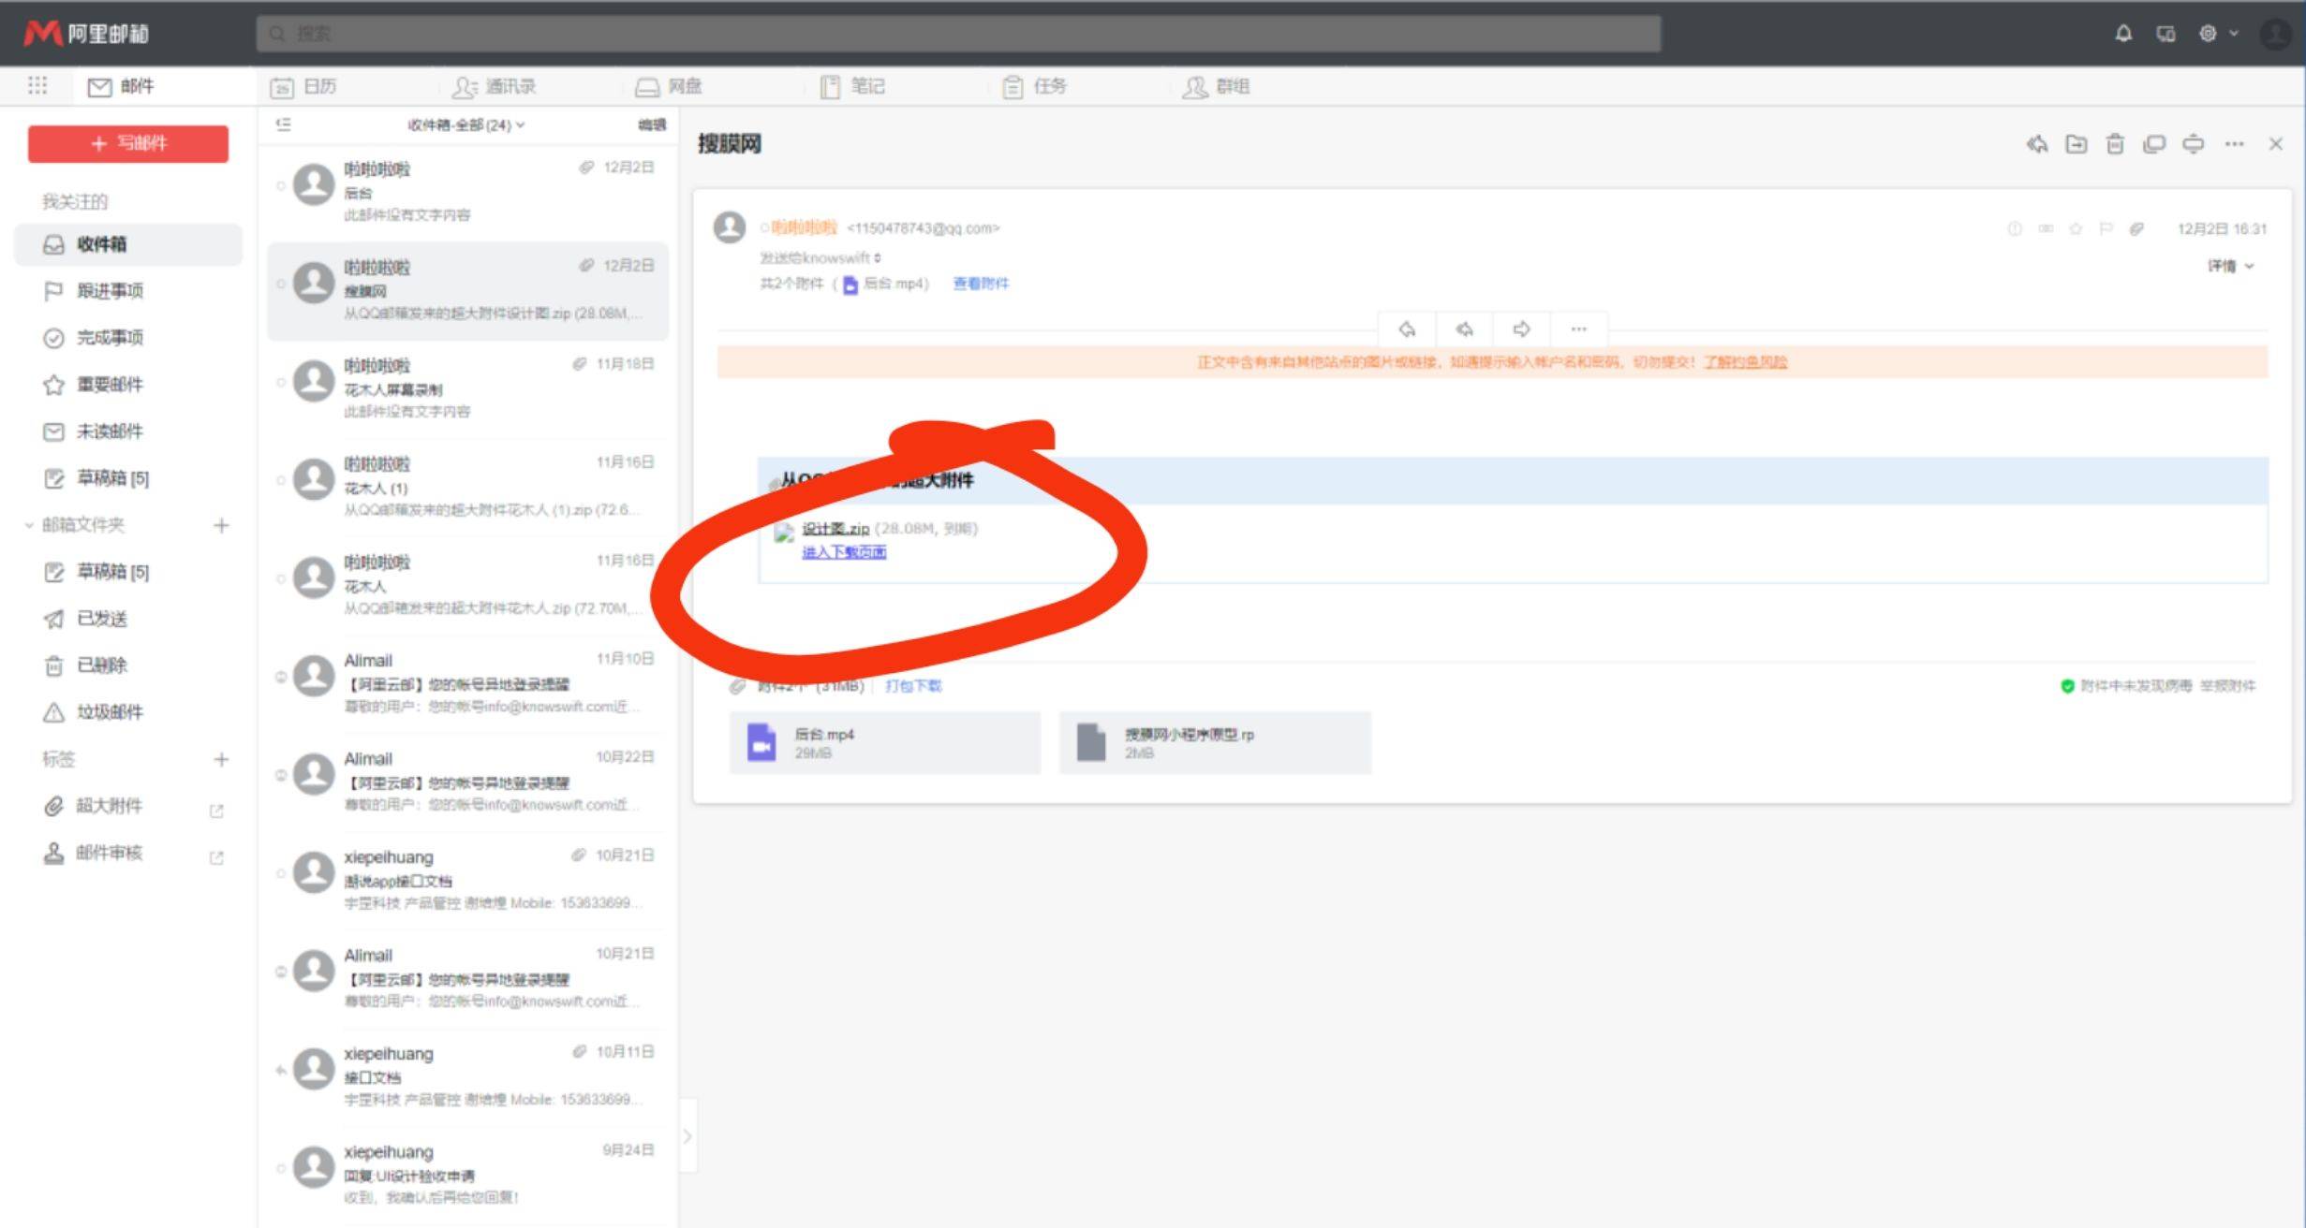Screen dimensions: 2306x1228
Task: Star the open message in header
Action: (x=2076, y=228)
